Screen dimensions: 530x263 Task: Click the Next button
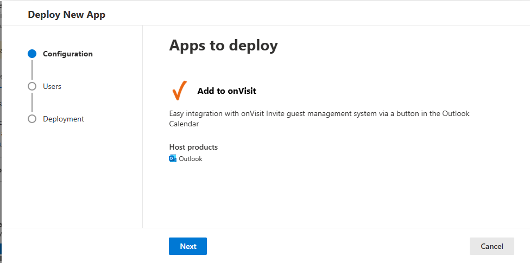tap(187, 246)
